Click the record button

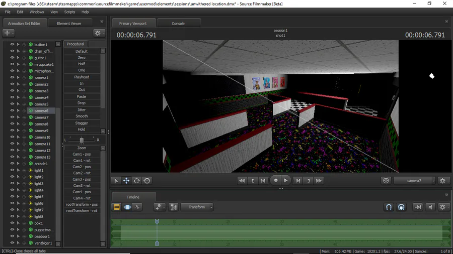click(276, 181)
